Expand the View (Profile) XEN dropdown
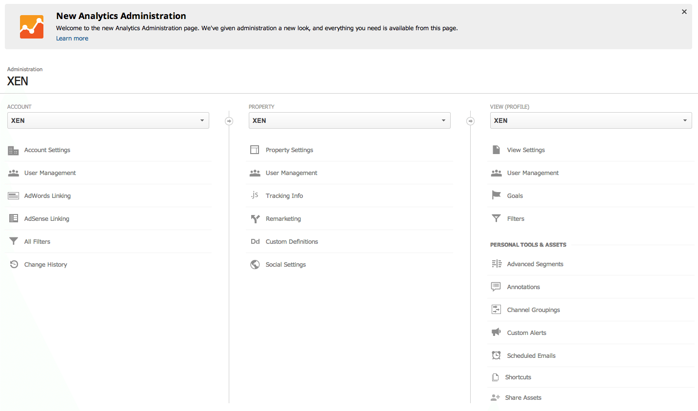Screen dimensions: 698x411 point(591,120)
